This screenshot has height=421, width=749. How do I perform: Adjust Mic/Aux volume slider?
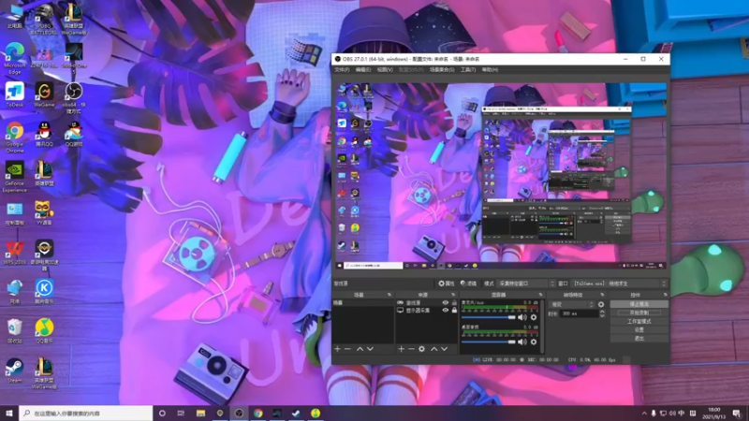489,317
